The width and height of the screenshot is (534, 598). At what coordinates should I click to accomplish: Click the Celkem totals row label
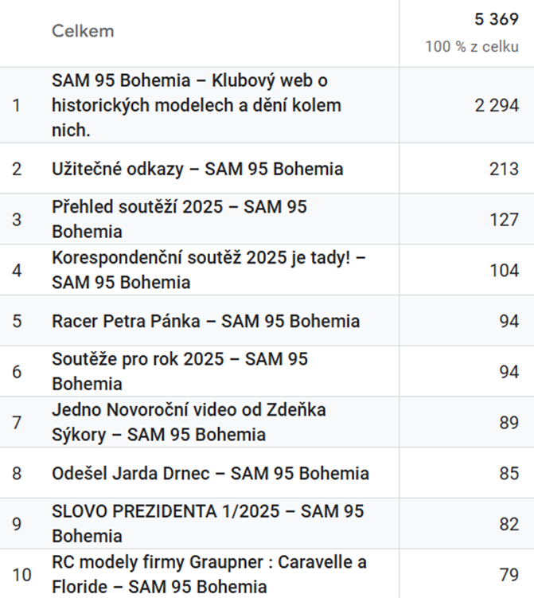click(x=83, y=31)
